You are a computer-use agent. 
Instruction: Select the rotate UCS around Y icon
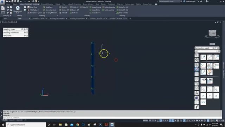point(210,89)
